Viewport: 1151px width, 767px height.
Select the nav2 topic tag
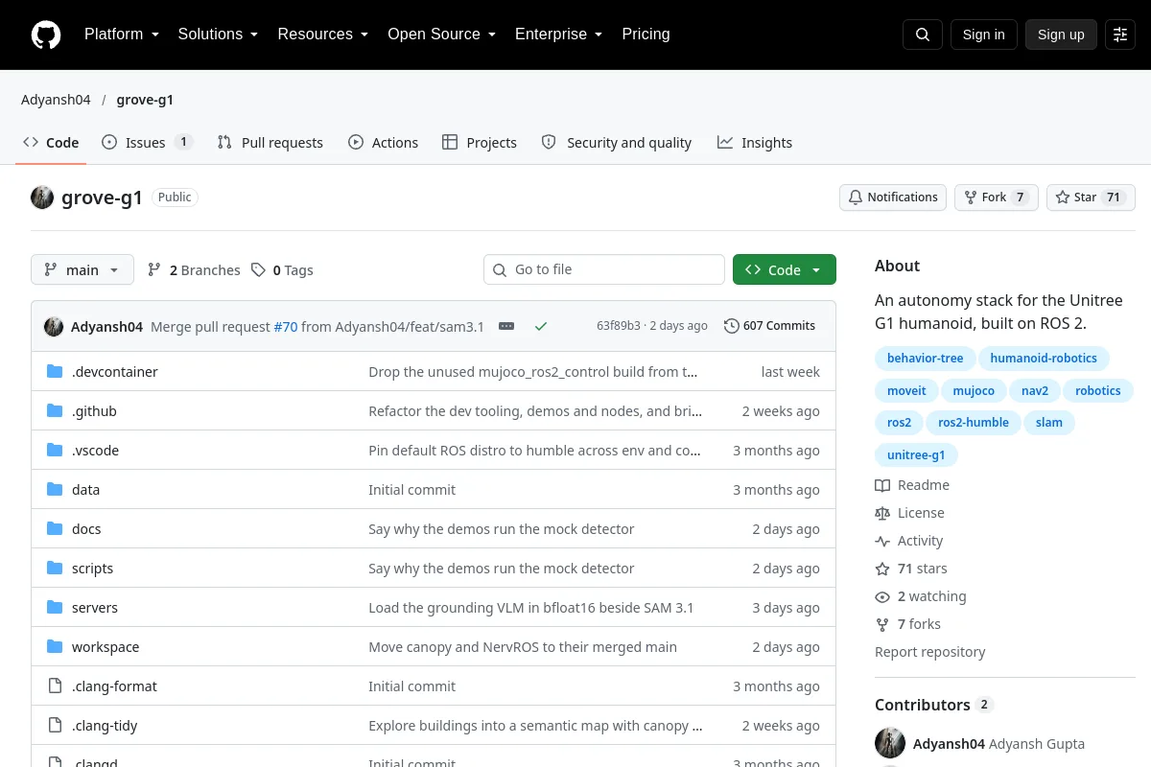pos(1035,390)
